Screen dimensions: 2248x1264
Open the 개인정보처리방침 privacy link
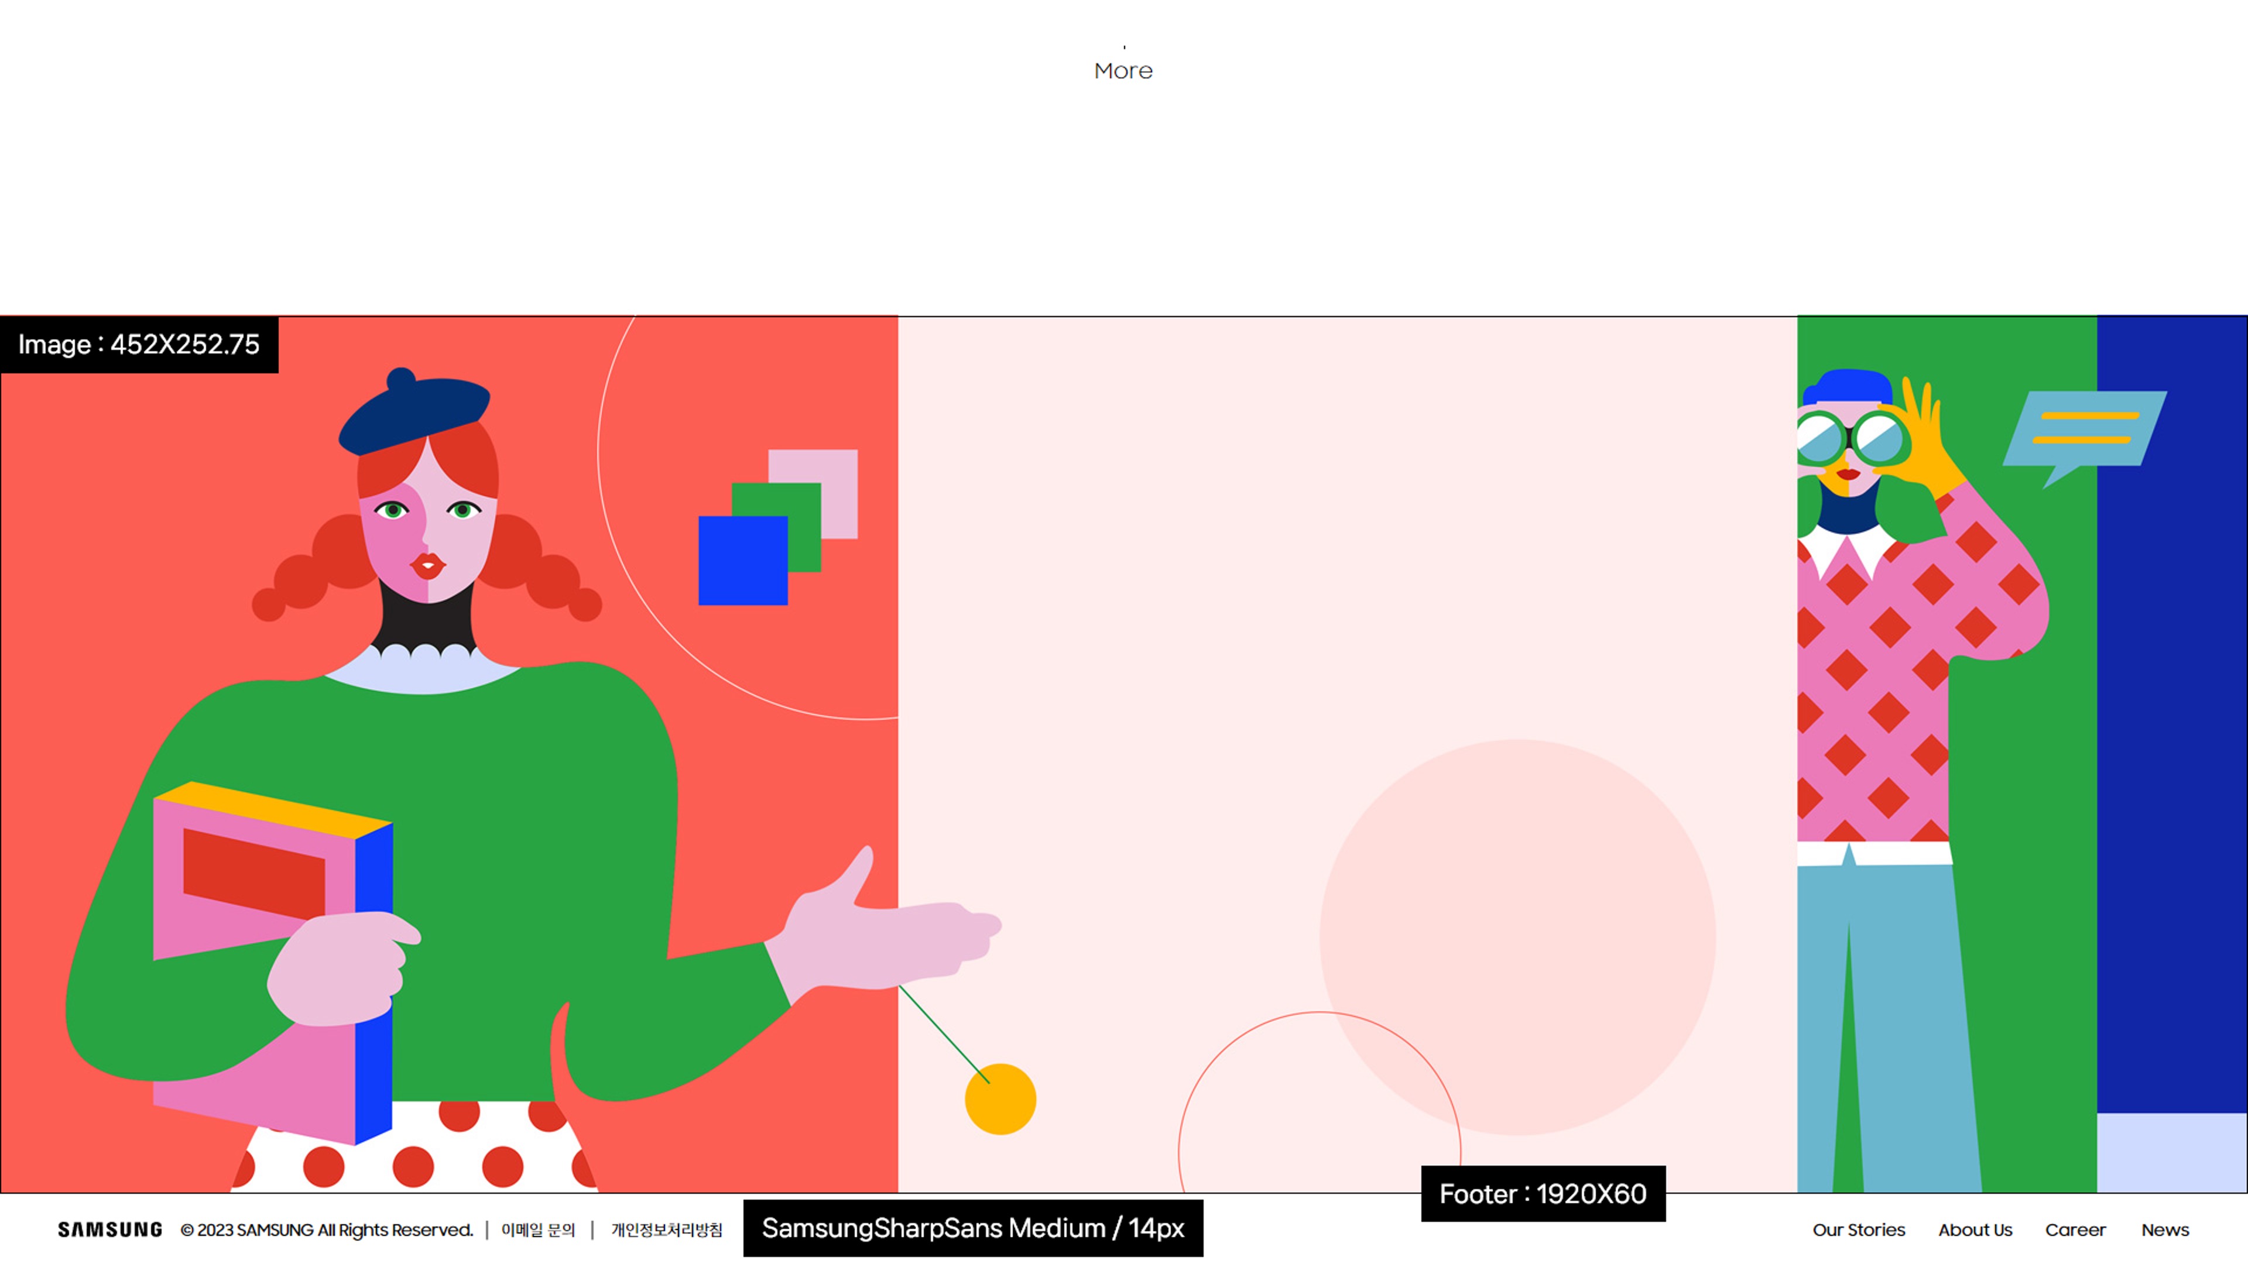667,1230
